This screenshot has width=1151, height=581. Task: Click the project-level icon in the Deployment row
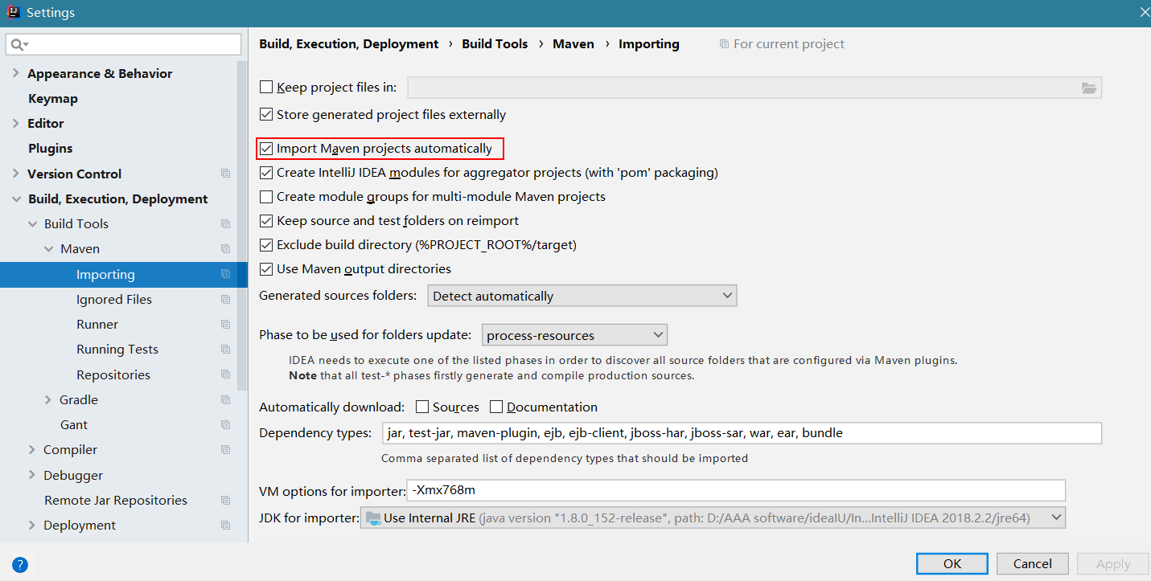(x=225, y=526)
